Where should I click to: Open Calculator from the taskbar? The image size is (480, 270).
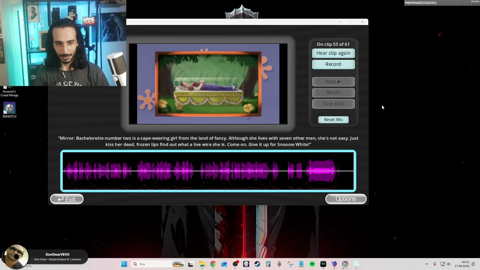tap(268, 264)
